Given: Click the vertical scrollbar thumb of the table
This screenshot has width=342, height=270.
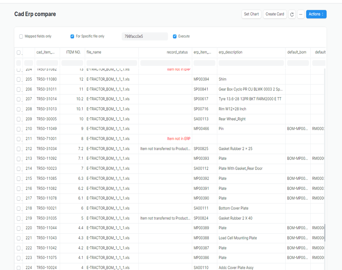Looking at the screenshot, I should [325, 232].
